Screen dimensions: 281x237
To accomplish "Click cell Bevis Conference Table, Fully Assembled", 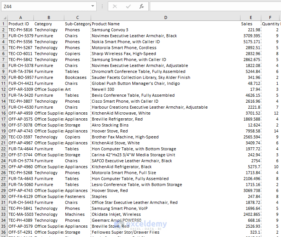I will pos(166,95).
